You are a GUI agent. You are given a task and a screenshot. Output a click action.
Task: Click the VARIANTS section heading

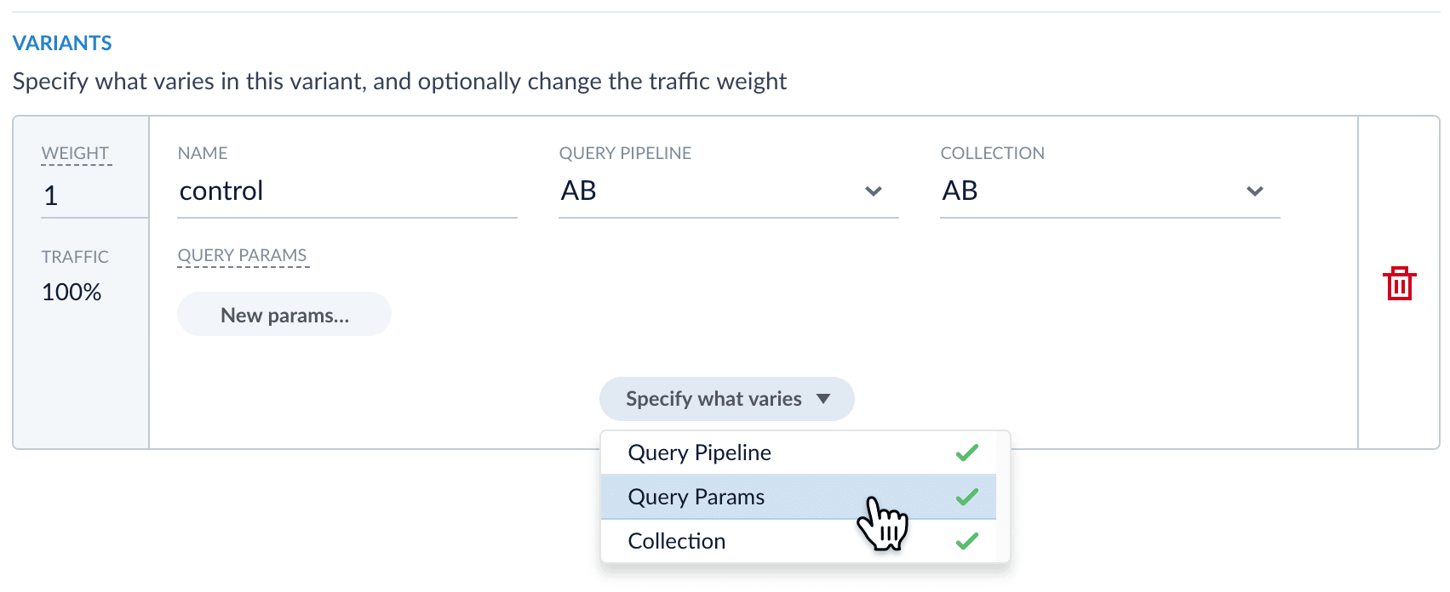(x=62, y=43)
